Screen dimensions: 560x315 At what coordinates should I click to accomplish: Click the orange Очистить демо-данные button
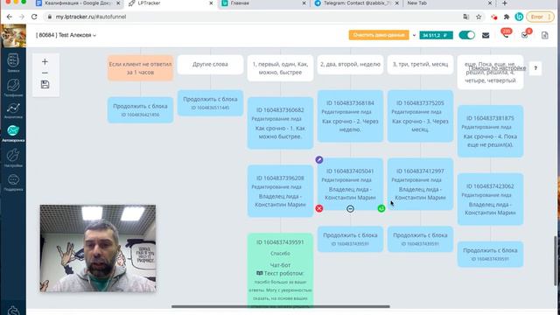coord(379,35)
